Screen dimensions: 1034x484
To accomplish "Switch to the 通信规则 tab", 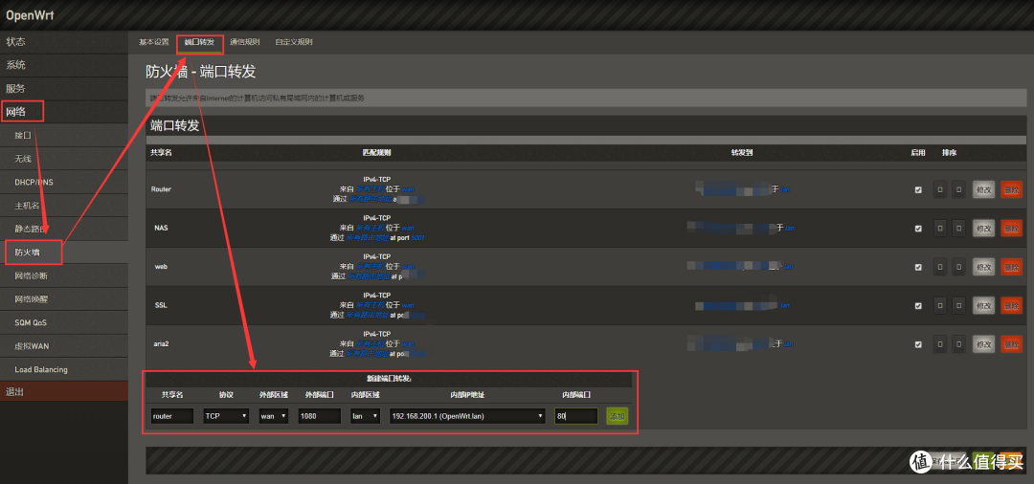I will pos(244,42).
